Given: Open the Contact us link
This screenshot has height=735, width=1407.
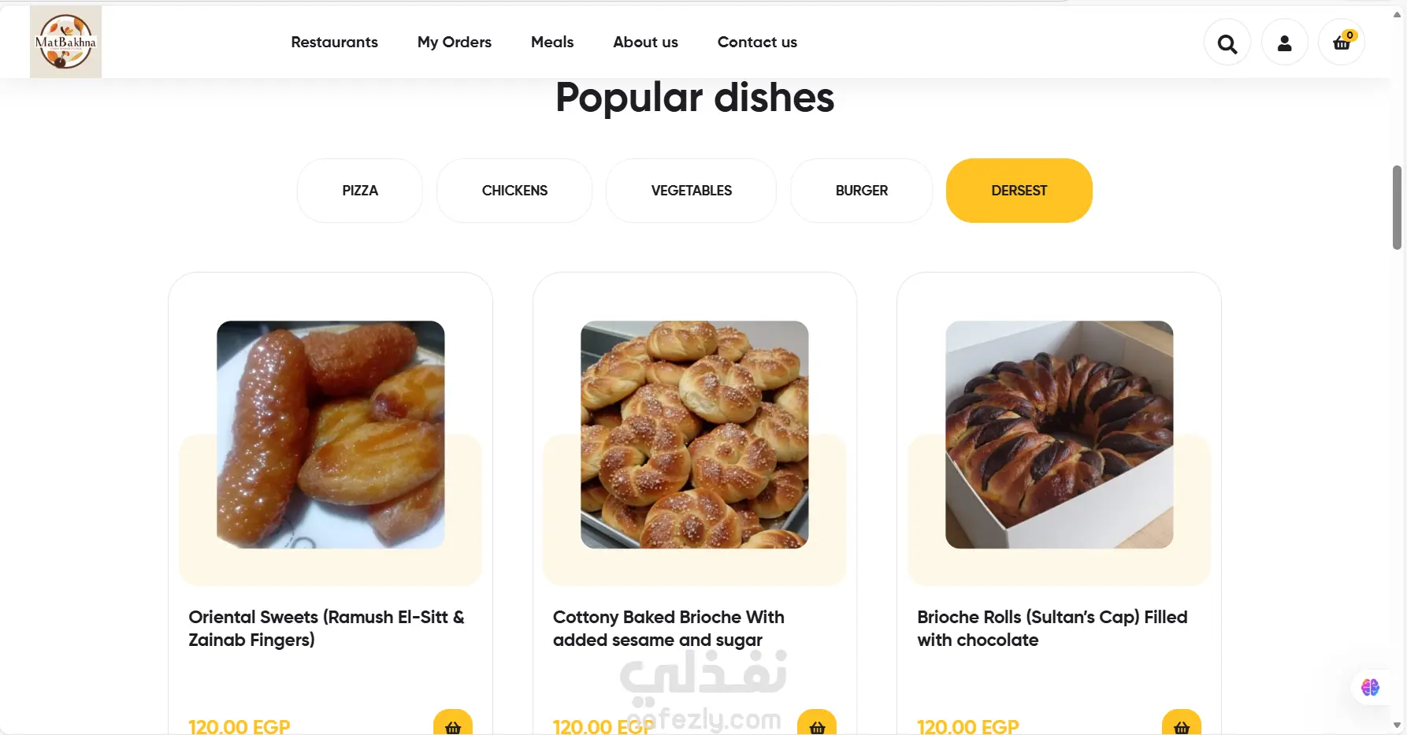Looking at the screenshot, I should tap(757, 43).
